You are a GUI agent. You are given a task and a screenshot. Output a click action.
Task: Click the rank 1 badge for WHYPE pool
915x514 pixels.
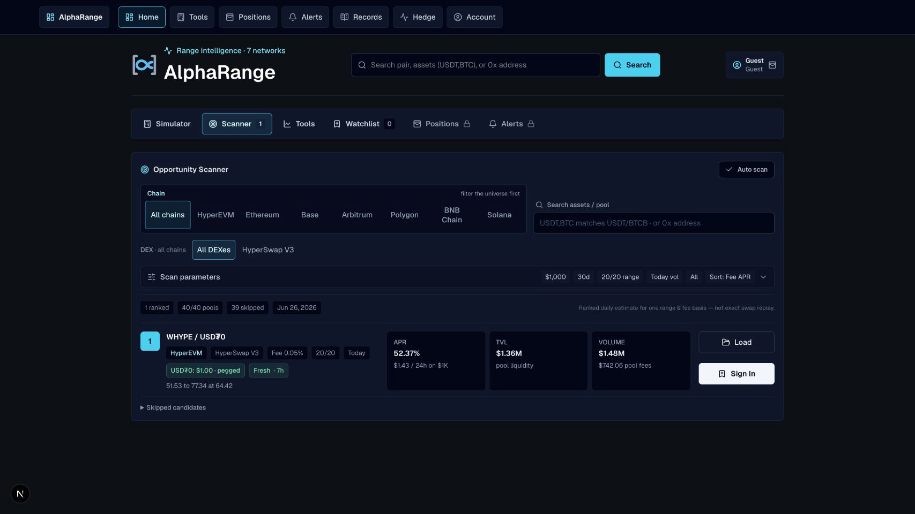click(150, 341)
